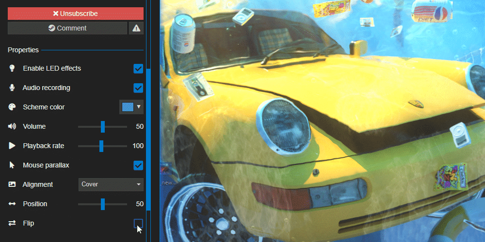Click the horizontal arrows icon beside Position
The width and height of the screenshot is (485, 242).
click(x=12, y=204)
